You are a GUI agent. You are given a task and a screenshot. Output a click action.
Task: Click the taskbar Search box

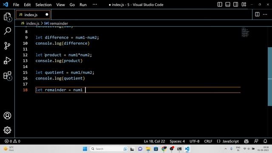tap(109, 149)
